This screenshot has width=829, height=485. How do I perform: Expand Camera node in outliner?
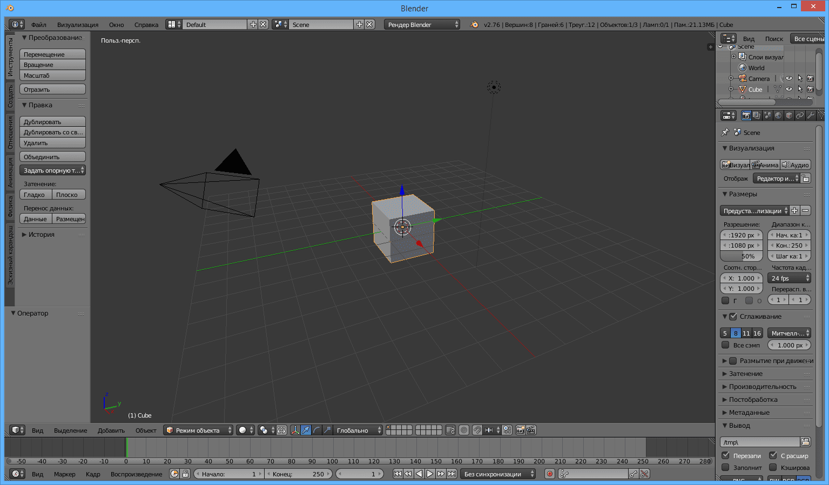[x=731, y=78]
